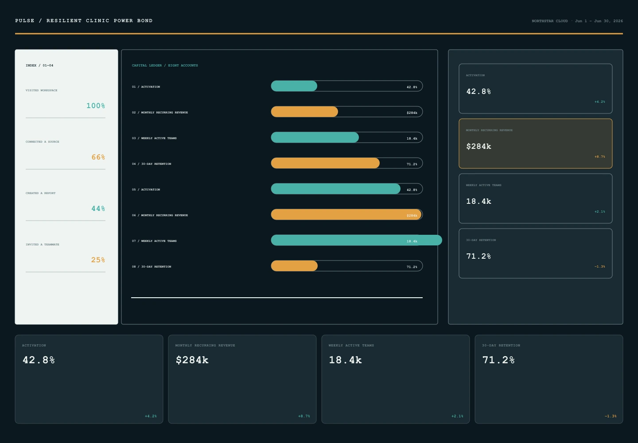Open the Activation card in the bottom card row

point(89,379)
